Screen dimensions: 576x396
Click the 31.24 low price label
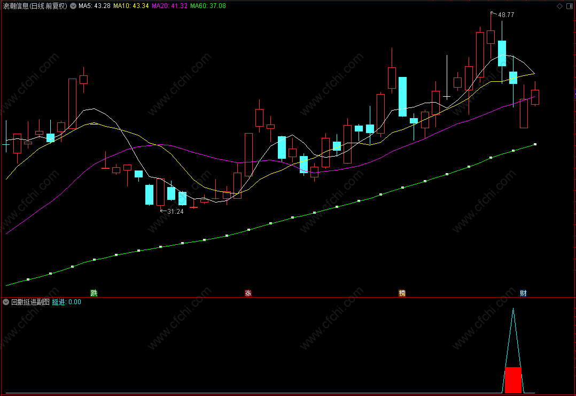(175, 211)
